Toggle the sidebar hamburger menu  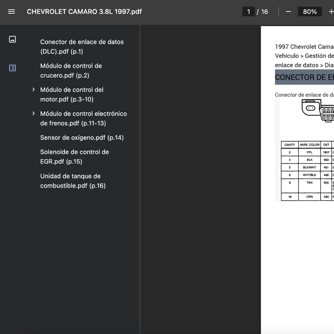(11, 12)
